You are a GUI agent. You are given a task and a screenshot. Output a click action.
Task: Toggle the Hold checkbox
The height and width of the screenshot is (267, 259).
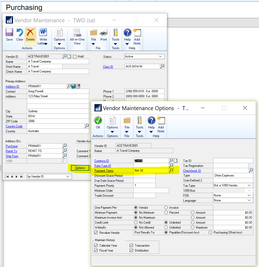[x=75, y=56]
